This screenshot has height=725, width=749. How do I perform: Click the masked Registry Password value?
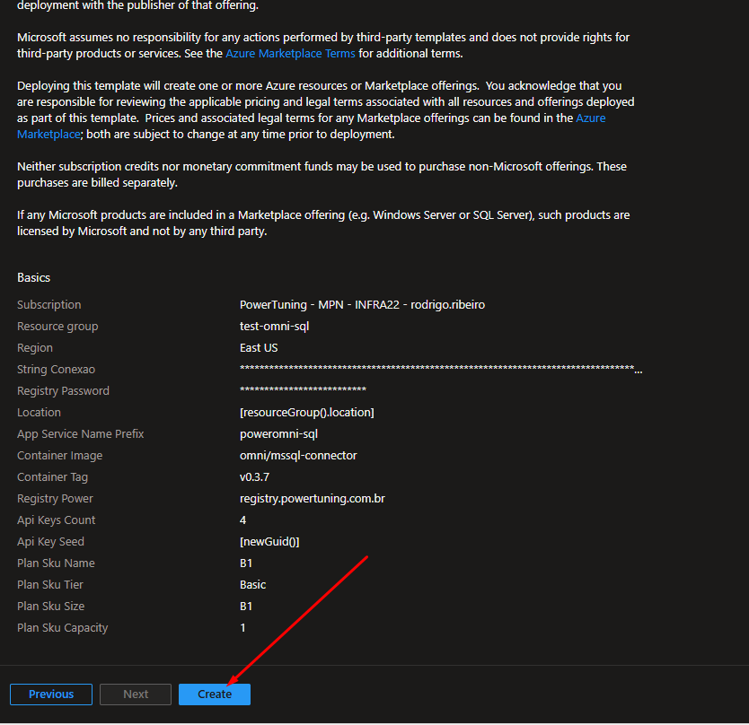coord(303,391)
